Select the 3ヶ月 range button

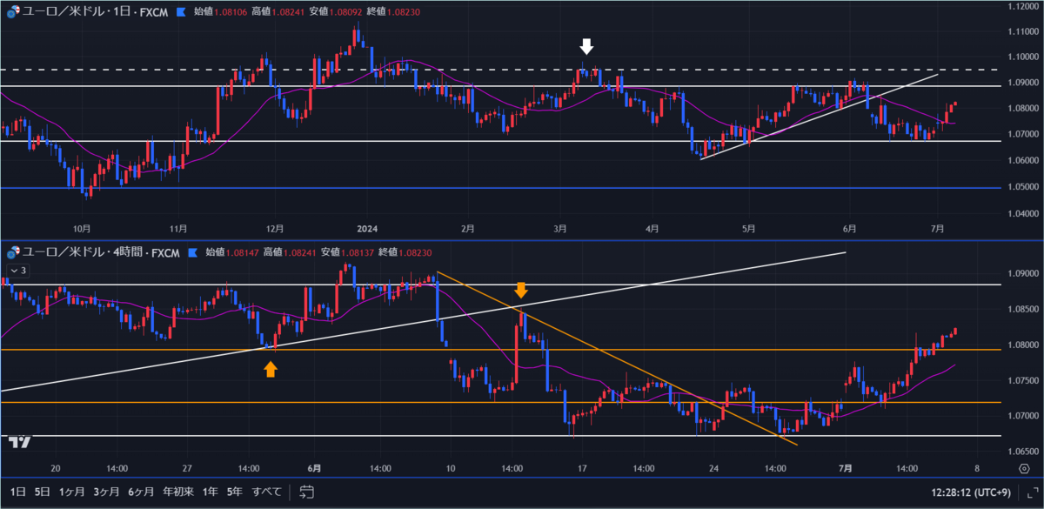(107, 492)
